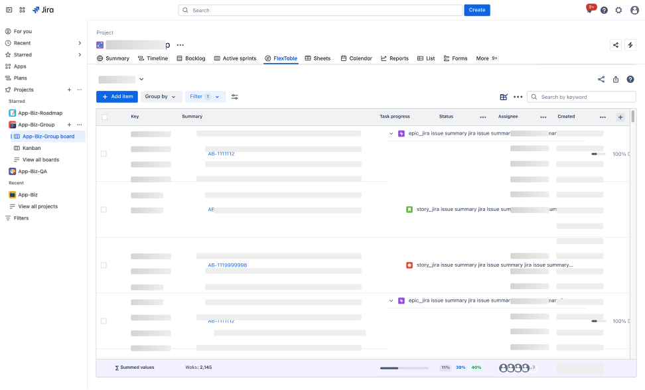
Task: Open View all projects in sidebar
Action: point(38,206)
